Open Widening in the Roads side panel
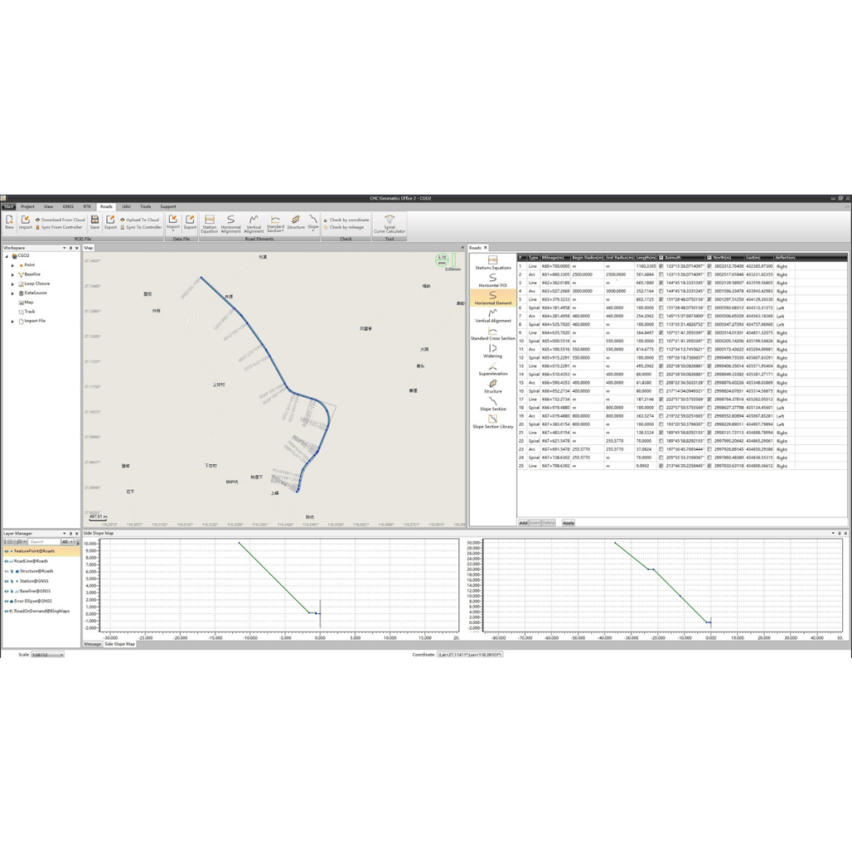 (x=493, y=350)
